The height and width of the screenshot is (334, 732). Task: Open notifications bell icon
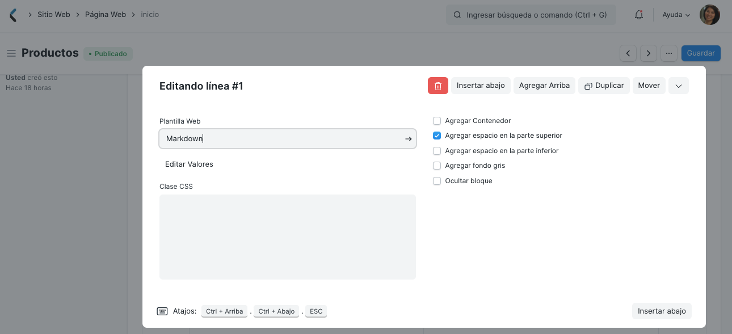point(639,15)
